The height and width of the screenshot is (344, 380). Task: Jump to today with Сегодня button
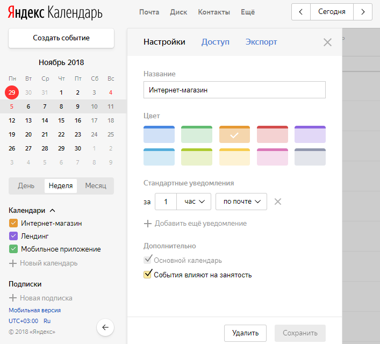pyautogui.click(x=332, y=12)
